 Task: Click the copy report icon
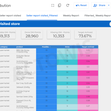59,5
